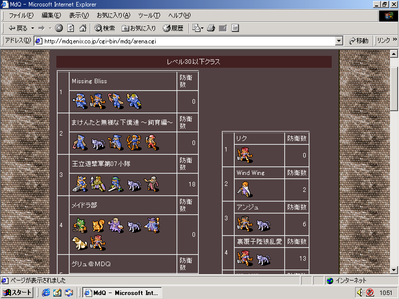This screenshot has height=299, width=399.
Task: Click the name Wind Wing
Action: click(x=251, y=173)
